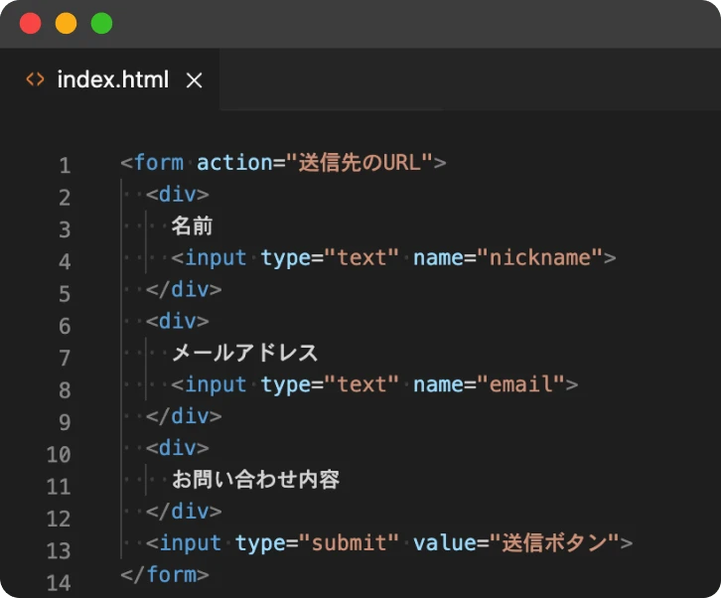Click line number 7 in the gutter

pos(65,358)
